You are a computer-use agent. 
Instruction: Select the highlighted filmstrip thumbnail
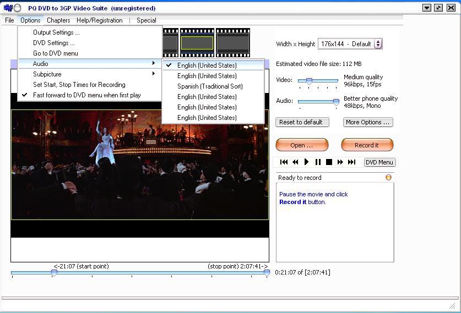tap(197, 43)
